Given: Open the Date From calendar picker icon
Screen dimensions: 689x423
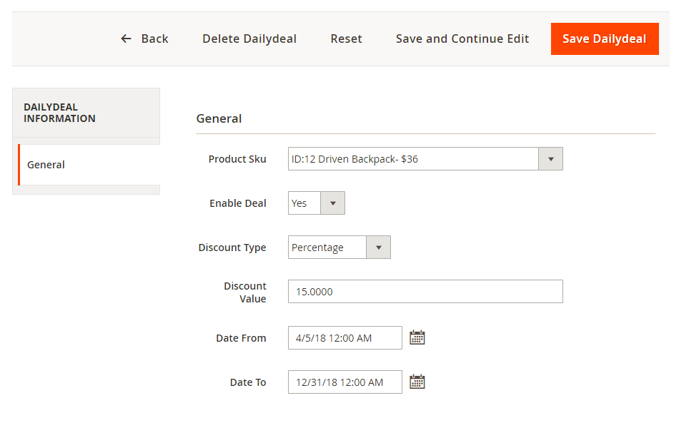Looking at the screenshot, I should (x=417, y=337).
